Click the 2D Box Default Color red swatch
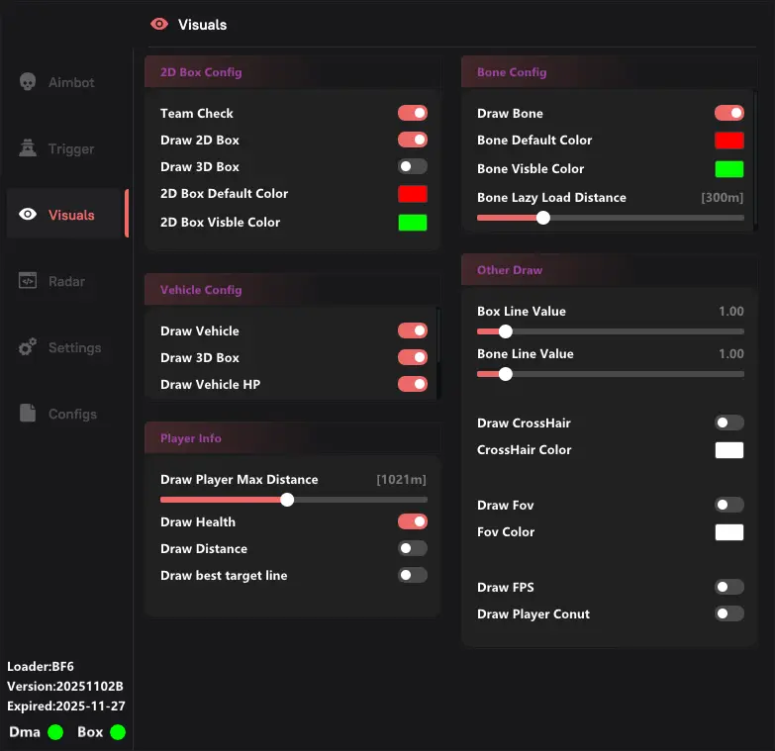This screenshot has height=751, width=775. pos(413,194)
